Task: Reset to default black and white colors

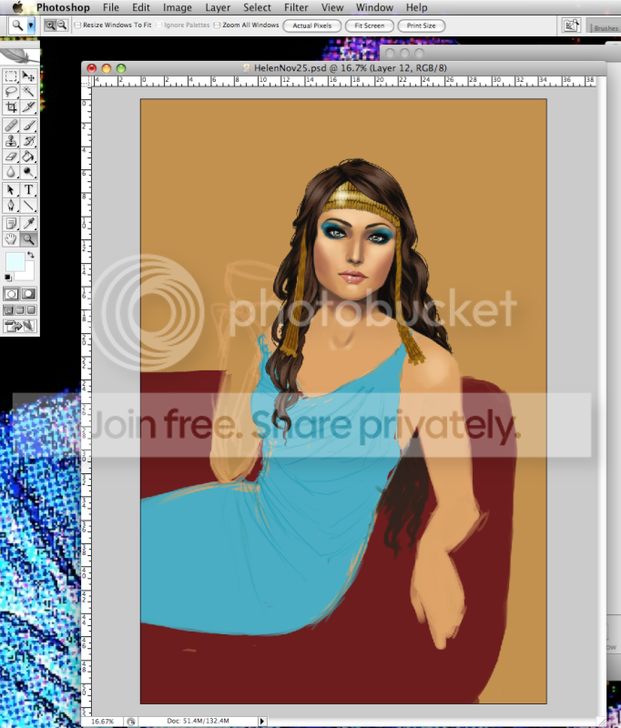Action: (8, 278)
